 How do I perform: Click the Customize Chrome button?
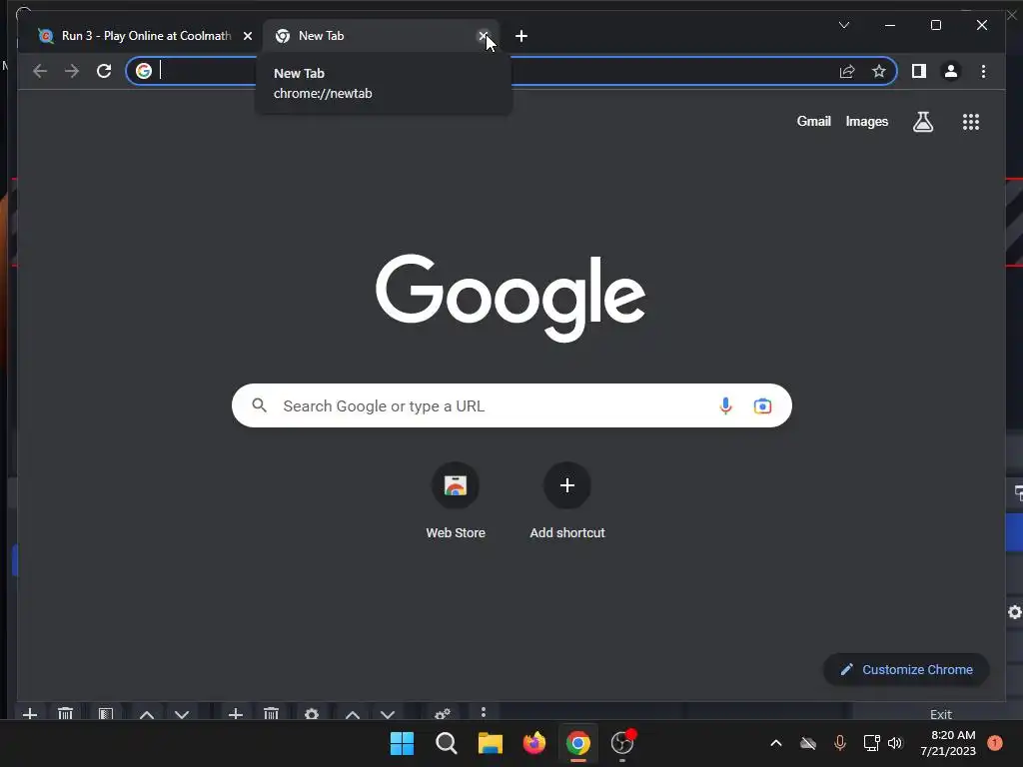tap(906, 669)
